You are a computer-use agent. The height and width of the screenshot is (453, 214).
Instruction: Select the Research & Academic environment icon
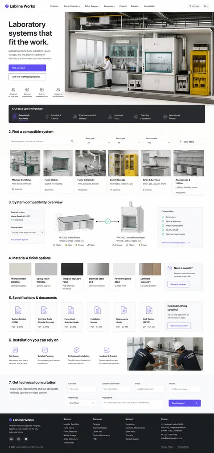tap(14, 117)
